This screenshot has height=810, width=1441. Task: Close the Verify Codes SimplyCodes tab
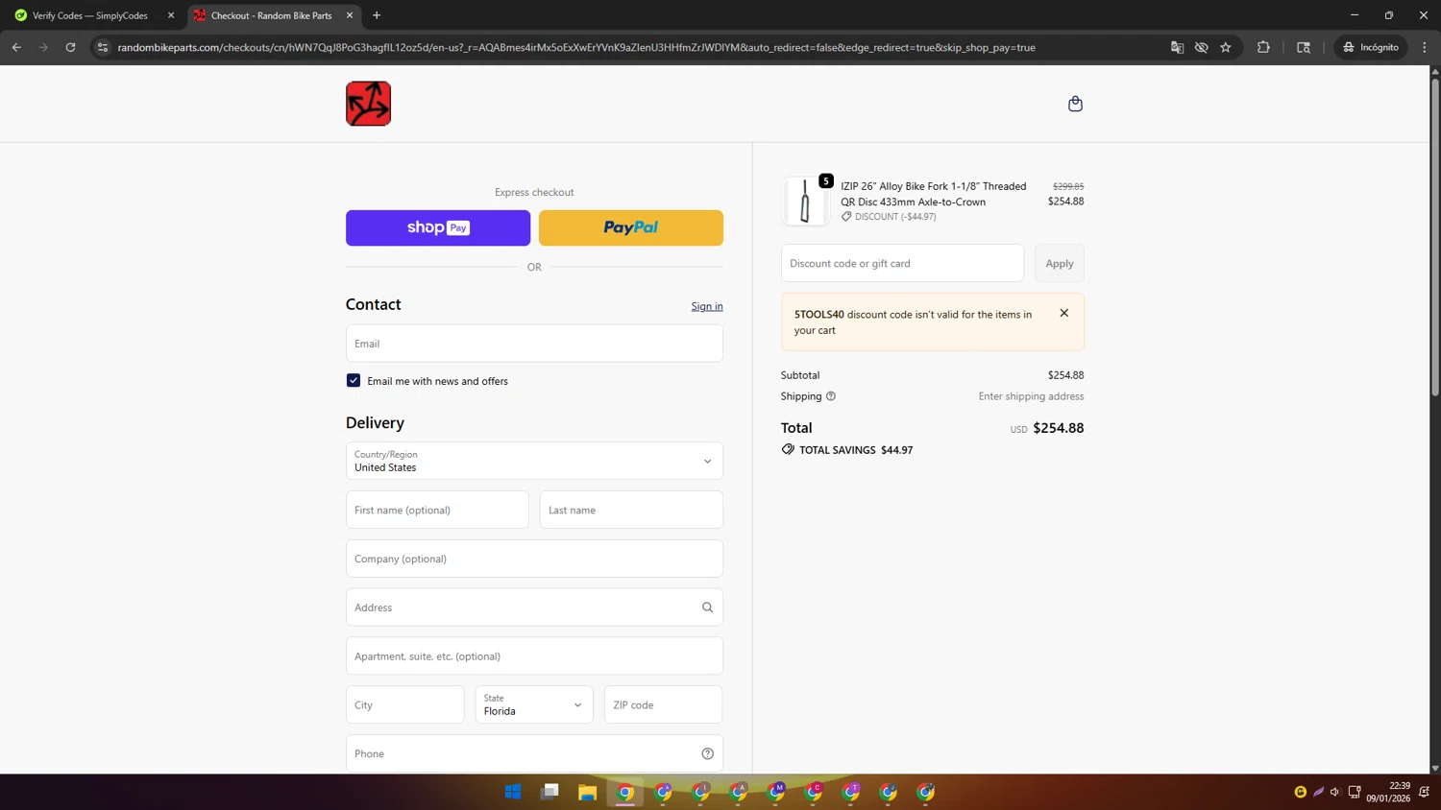click(x=171, y=15)
